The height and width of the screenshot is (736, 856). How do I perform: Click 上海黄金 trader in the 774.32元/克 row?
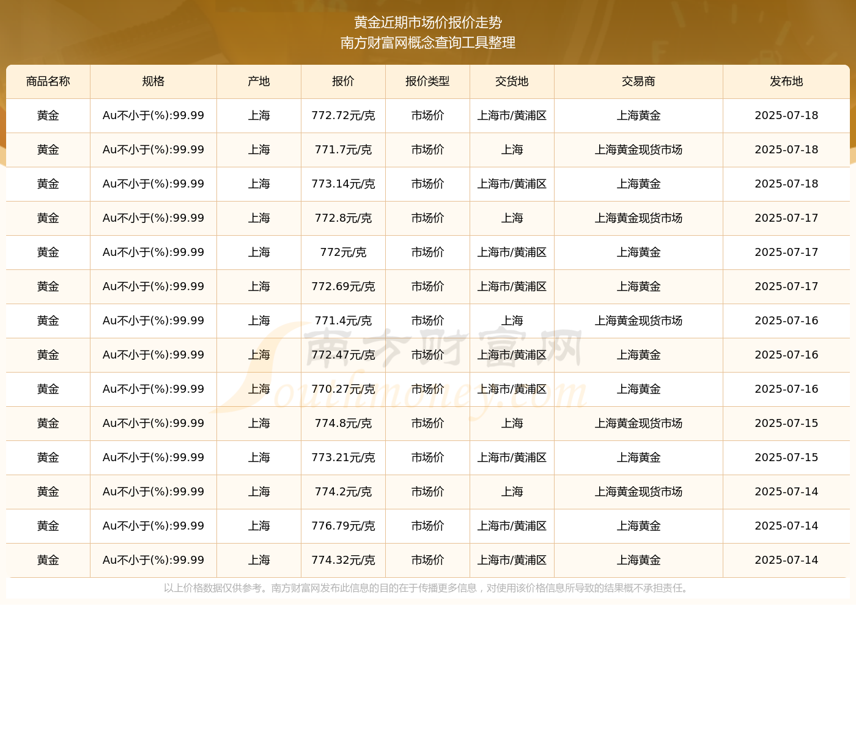pos(639,560)
